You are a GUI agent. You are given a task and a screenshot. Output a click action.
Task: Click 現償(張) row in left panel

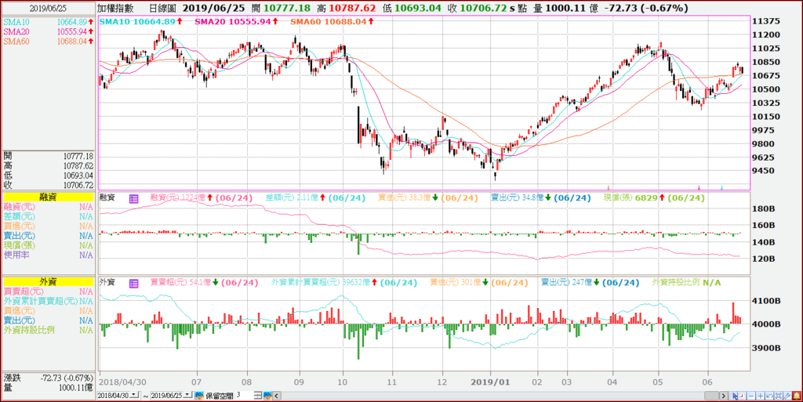(x=48, y=245)
